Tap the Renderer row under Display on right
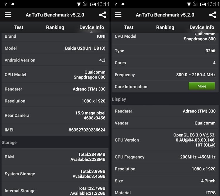Viewport: 220px width, 196px height. [165, 111]
